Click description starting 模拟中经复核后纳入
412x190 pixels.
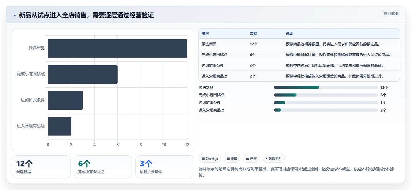coord(335,76)
